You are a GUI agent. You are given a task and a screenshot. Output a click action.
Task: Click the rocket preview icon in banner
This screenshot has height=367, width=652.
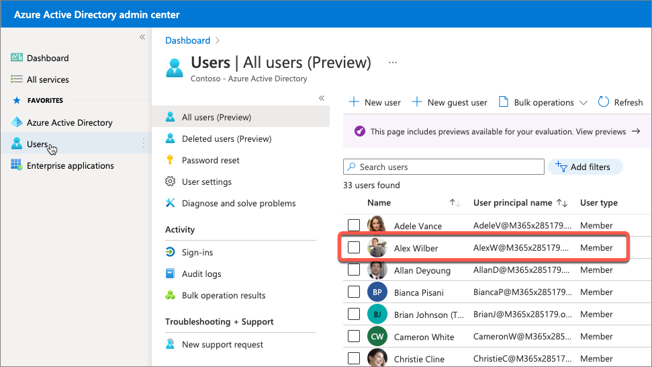pos(360,132)
